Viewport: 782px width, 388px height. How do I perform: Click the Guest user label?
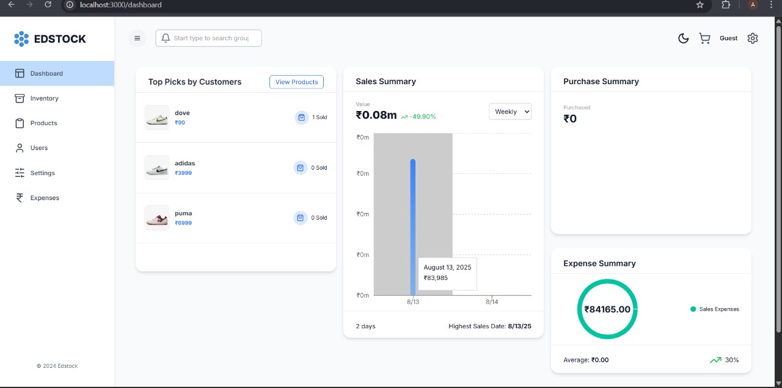coord(728,38)
